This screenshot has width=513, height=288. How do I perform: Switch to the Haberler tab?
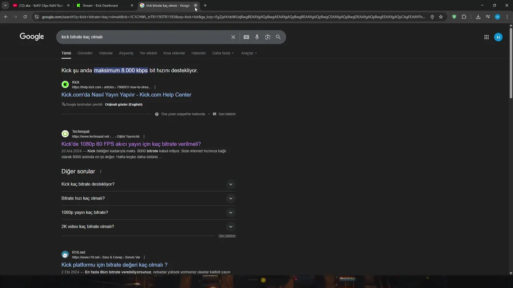tap(199, 53)
